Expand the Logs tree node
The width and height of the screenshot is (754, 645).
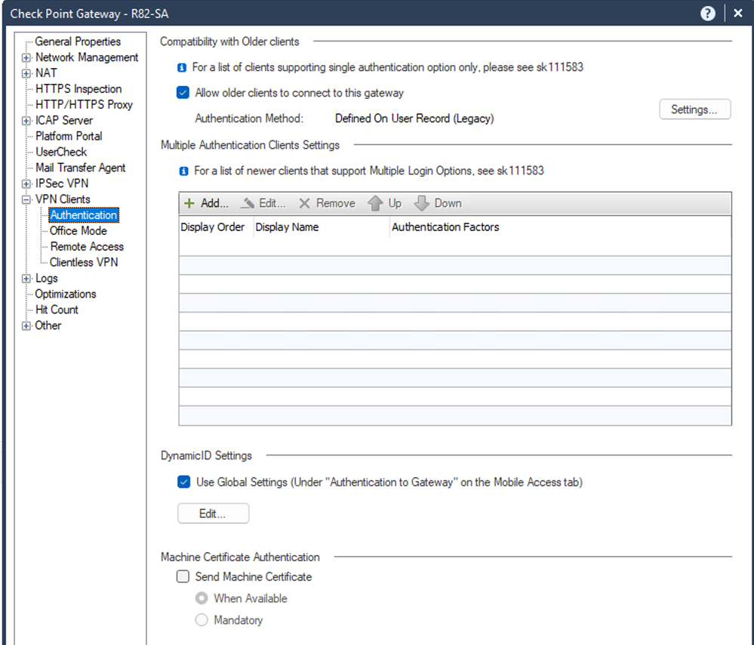pos(26,279)
